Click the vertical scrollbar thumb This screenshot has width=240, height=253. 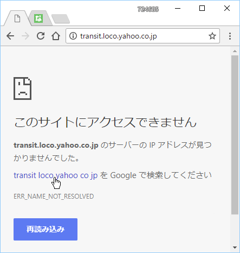pos(235,135)
